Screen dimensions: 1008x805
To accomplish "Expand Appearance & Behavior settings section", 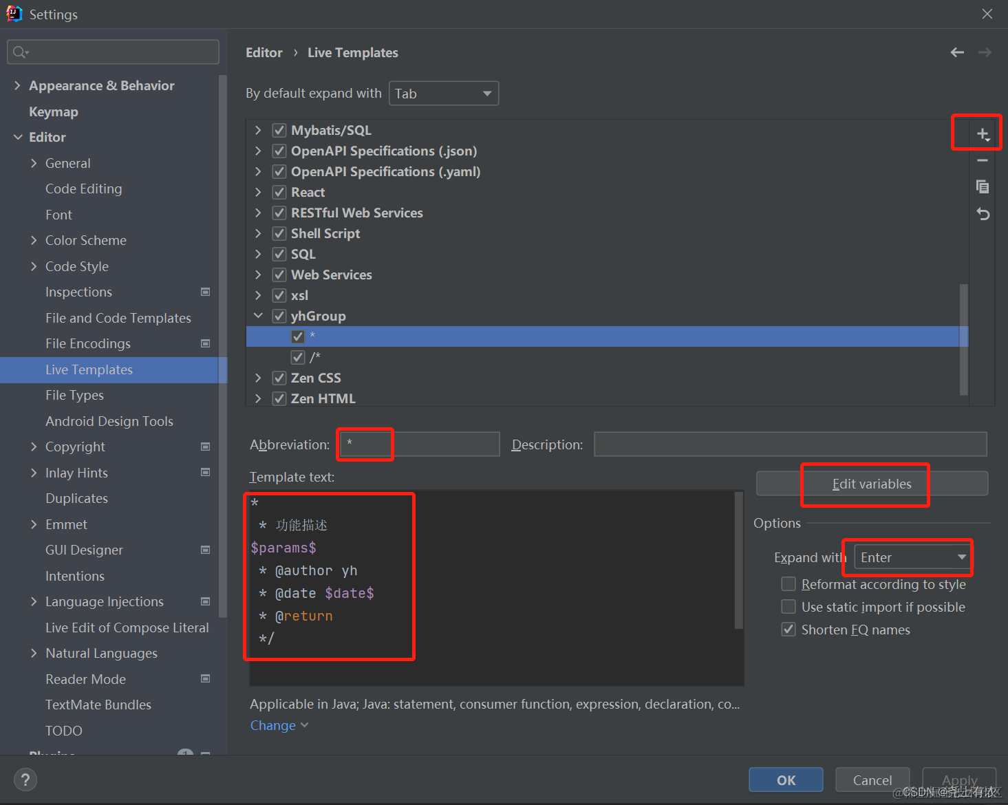I will click(17, 85).
